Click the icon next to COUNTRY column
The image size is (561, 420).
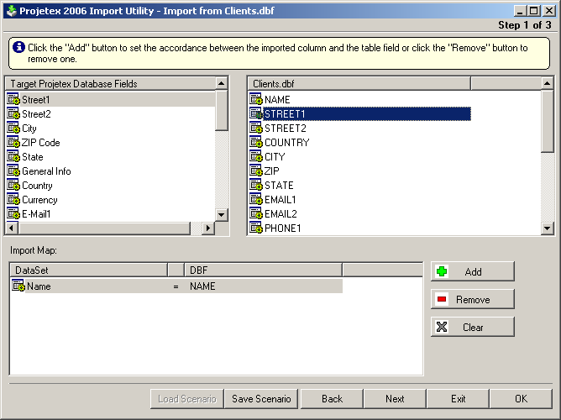[x=256, y=143]
